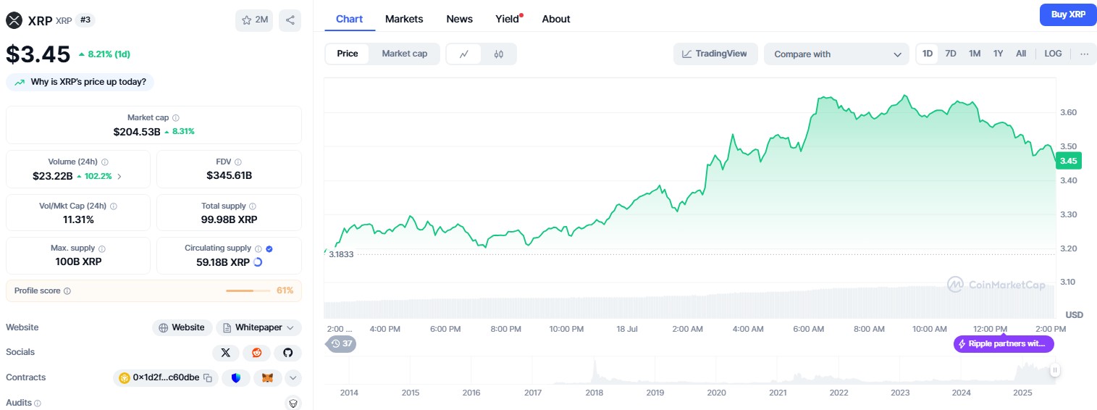
Task: Open XRP's GitHub social link
Action: pyautogui.click(x=287, y=353)
